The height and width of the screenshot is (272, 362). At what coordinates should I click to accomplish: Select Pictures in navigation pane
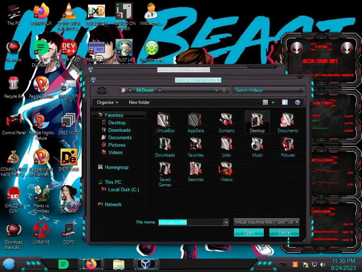click(x=117, y=145)
